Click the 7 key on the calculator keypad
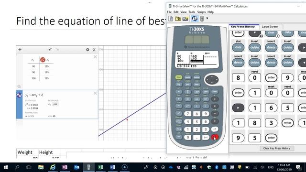Image resolution: width=306 pixels, height=172 pixels. [188, 114]
